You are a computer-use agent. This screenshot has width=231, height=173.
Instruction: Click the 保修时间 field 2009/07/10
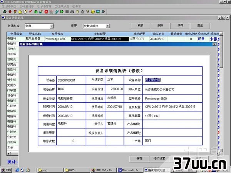pos(71,116)
